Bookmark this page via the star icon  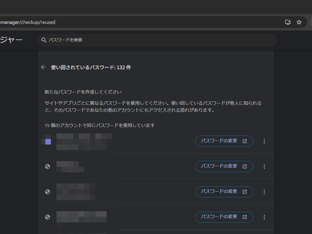(x=299, y=22)
